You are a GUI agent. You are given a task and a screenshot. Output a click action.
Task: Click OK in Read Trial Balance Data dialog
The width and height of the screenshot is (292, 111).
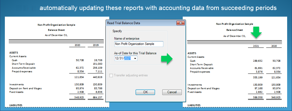145,92
